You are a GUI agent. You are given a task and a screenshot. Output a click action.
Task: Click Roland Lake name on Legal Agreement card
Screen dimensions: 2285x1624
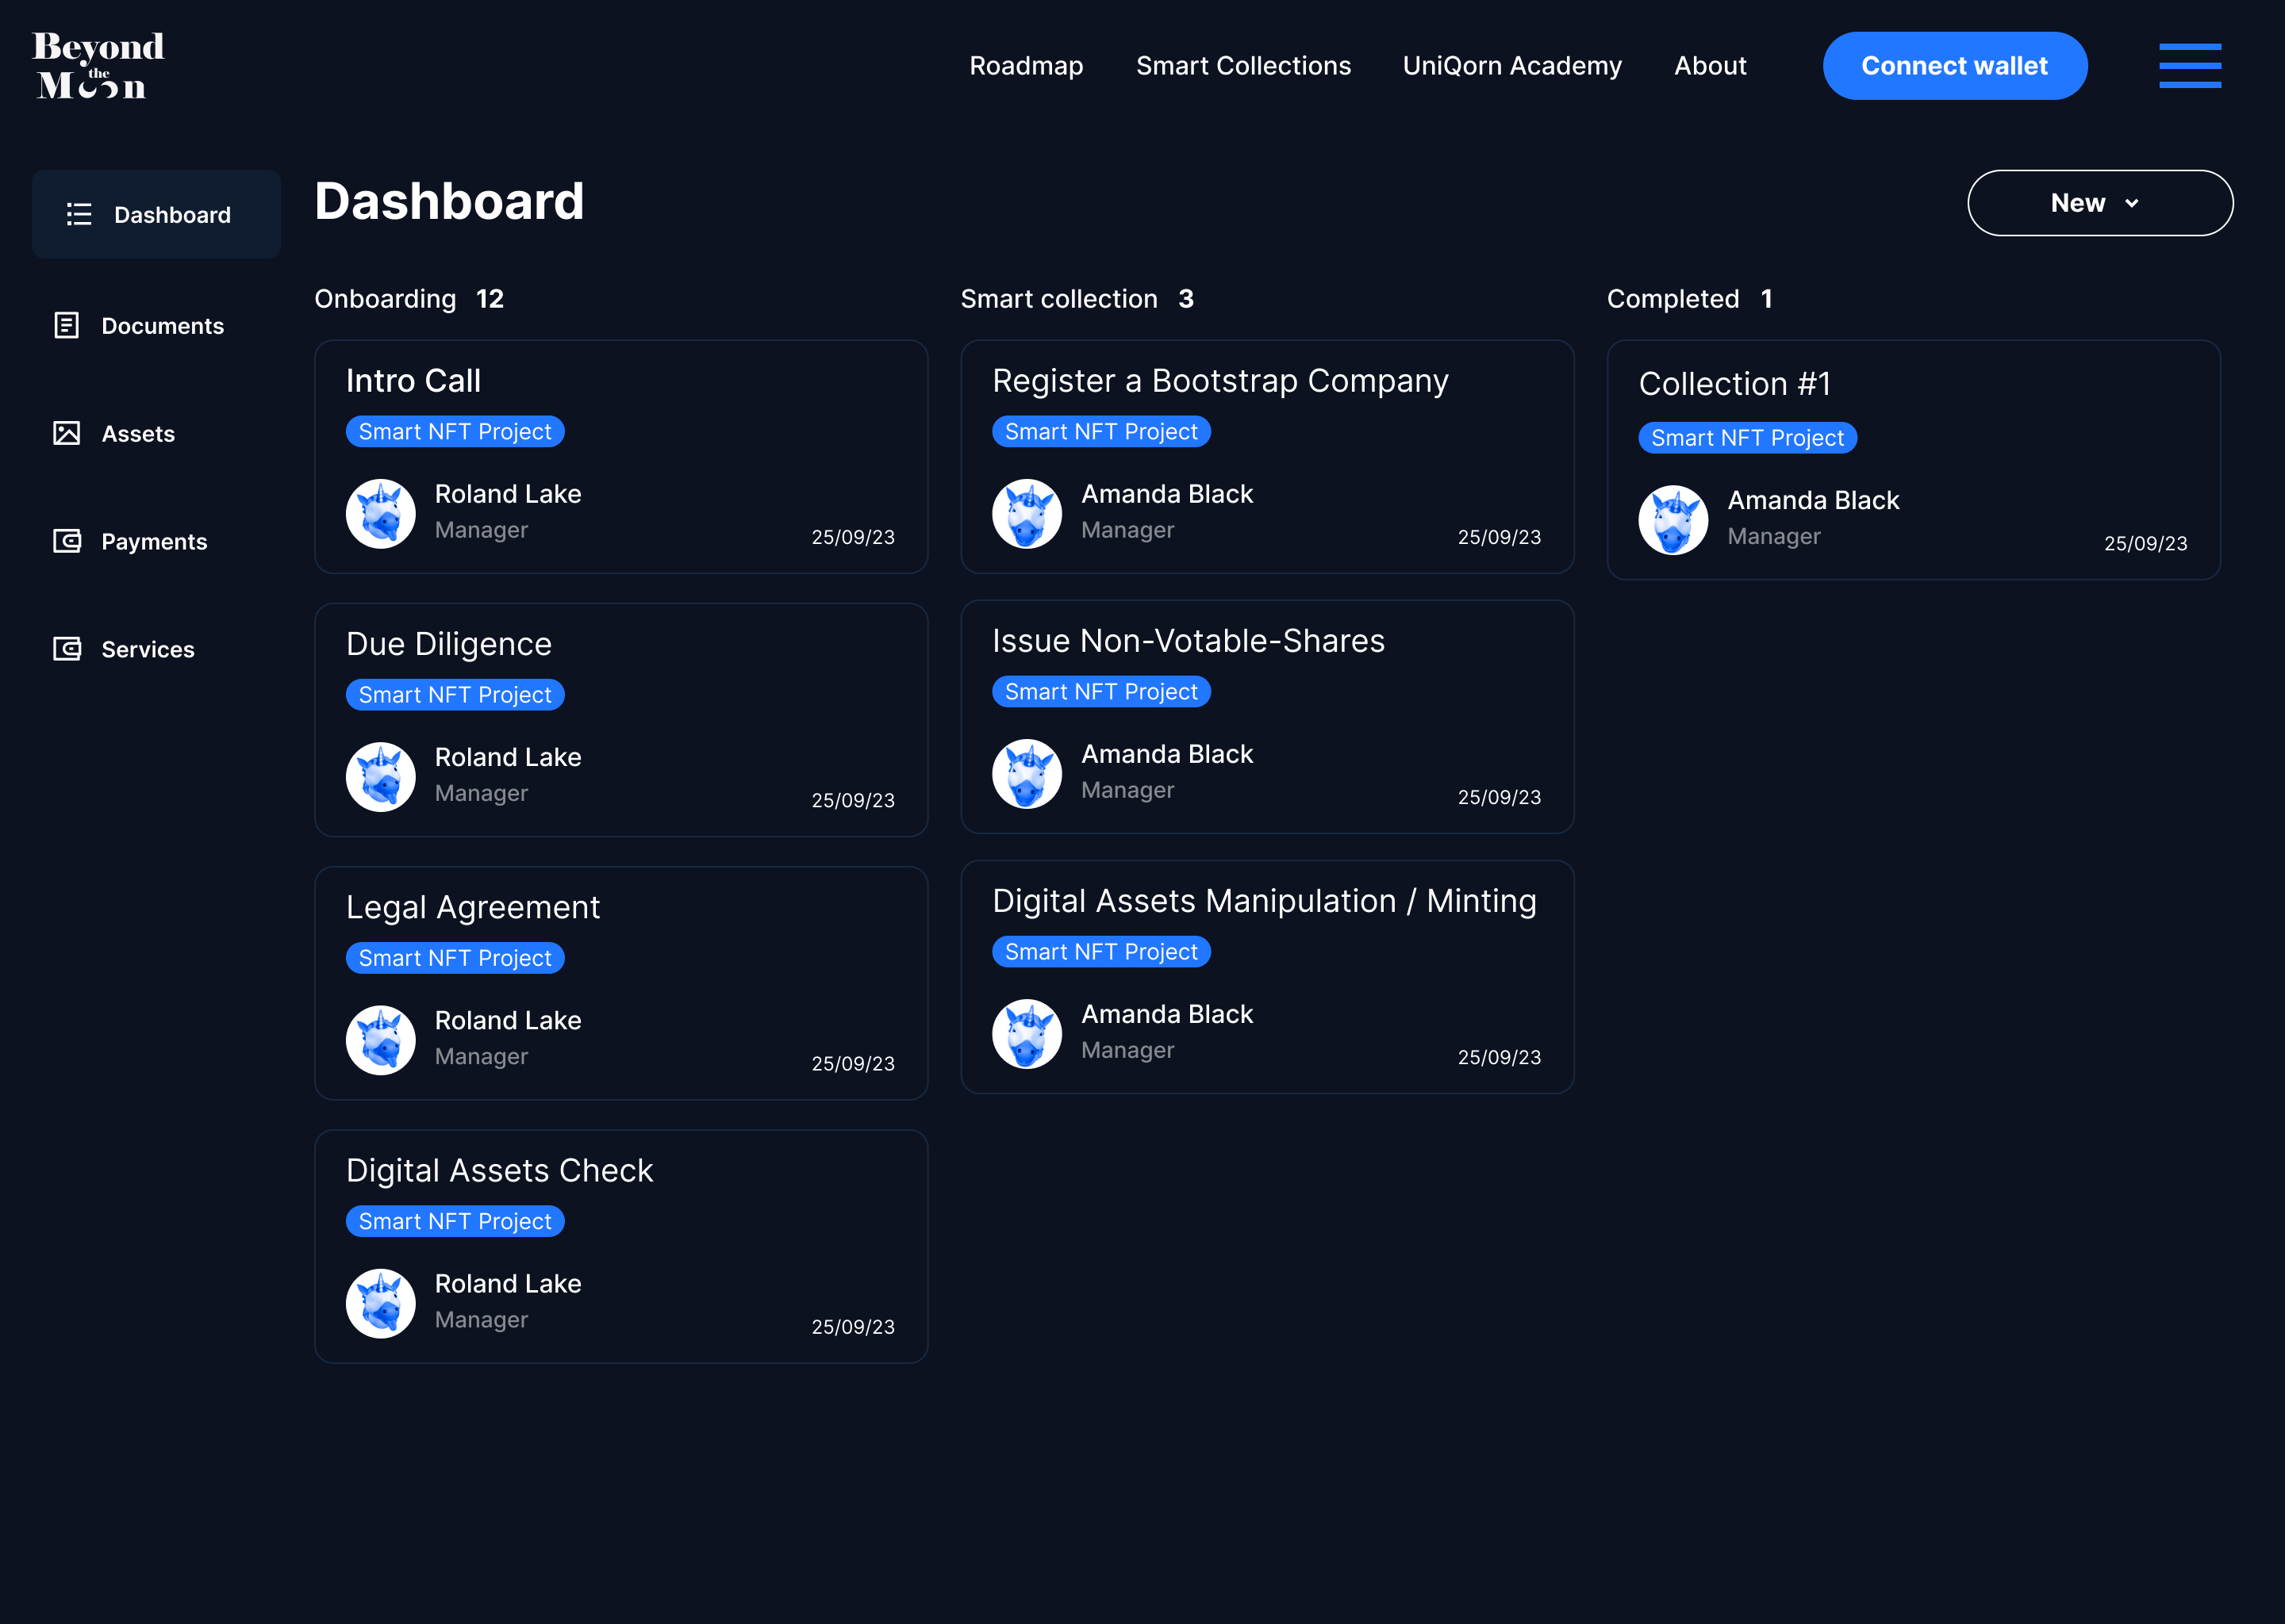tap(507, 1020)
